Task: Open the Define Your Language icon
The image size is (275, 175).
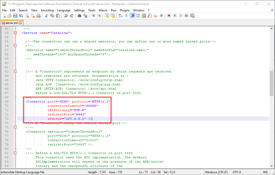Action: point(138,16)
